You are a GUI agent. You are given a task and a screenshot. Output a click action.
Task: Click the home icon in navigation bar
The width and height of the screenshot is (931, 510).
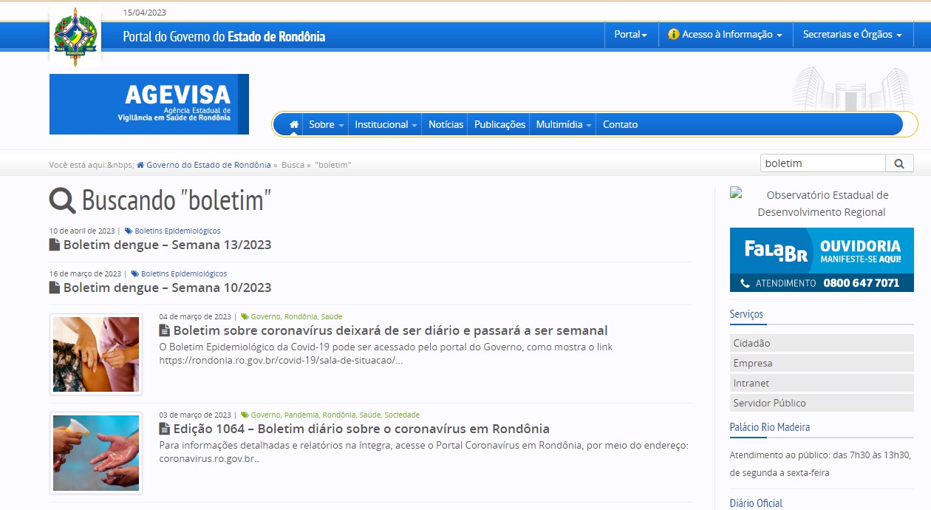(294, 125)
